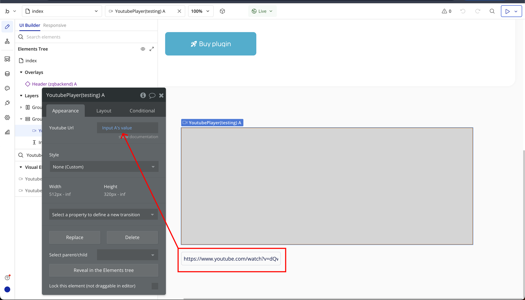Click the YouTube URL input field on canvas
Image resolution: width=525 pixels, height=300 pixels.
coord(231,259)
